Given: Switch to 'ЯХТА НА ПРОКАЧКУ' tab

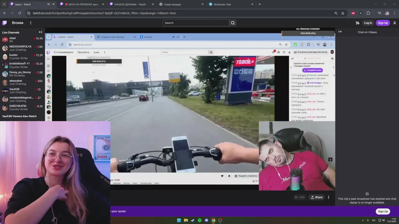Looking at the screenshot, I should 81,4.
